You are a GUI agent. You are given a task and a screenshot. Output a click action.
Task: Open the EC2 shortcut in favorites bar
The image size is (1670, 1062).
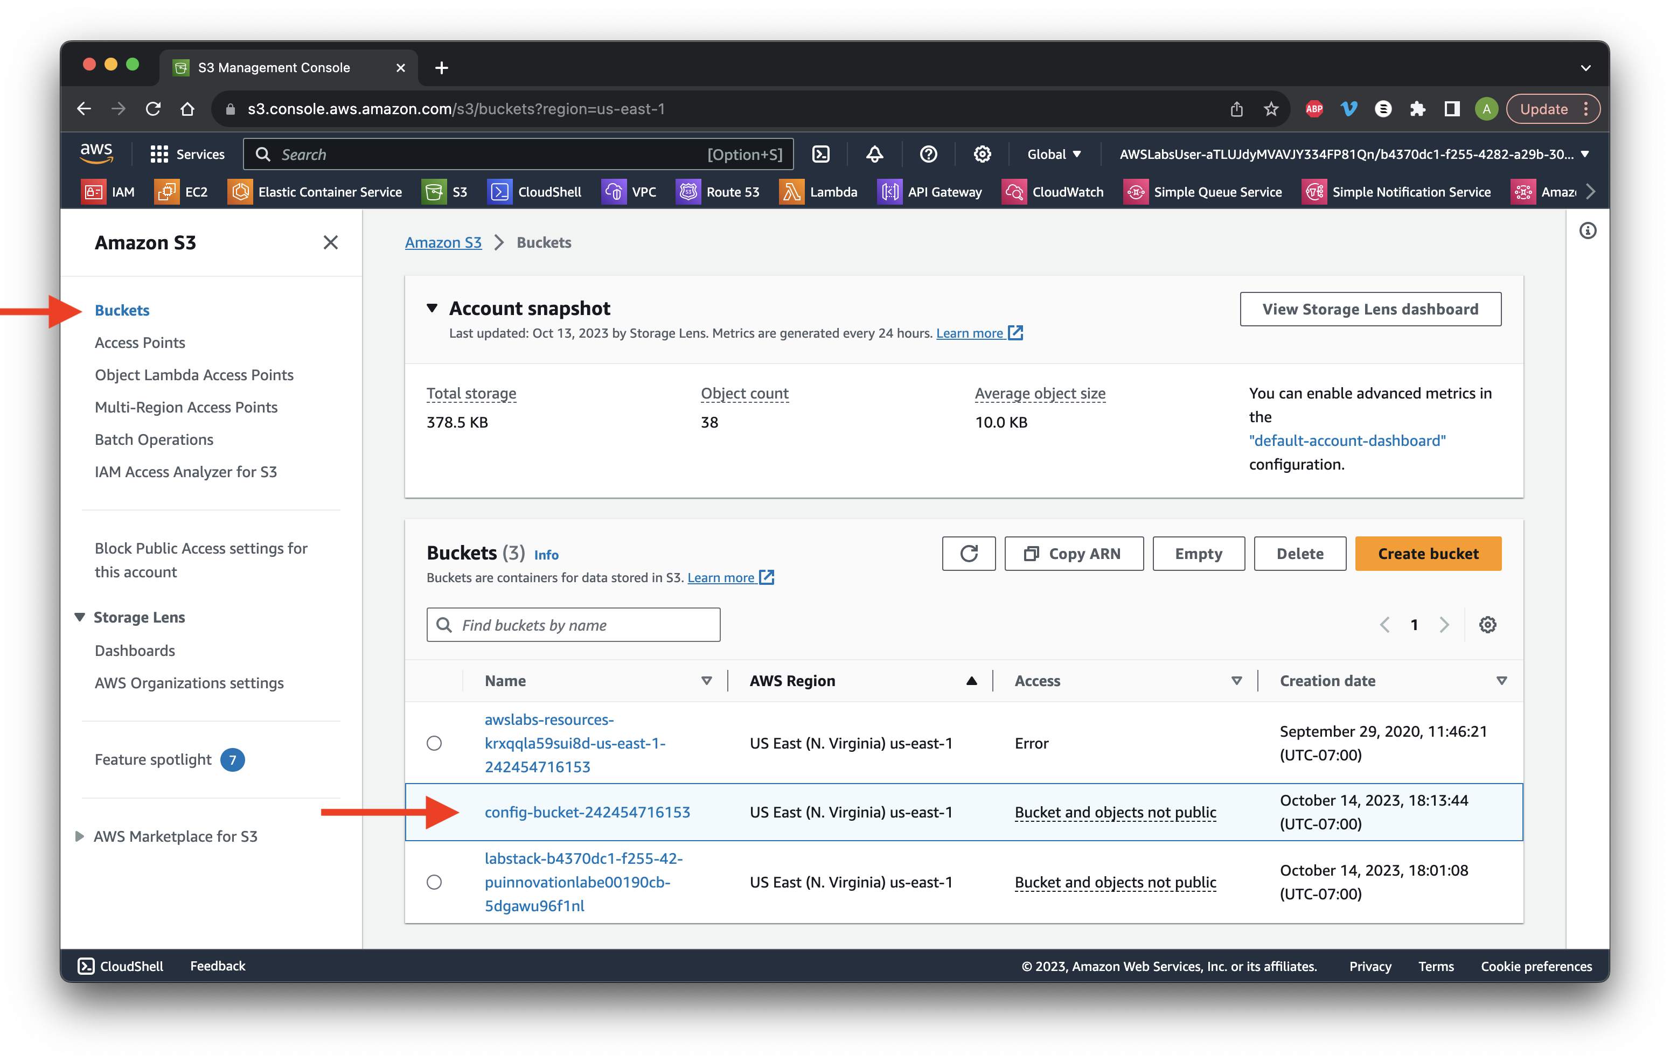point(181,192)
